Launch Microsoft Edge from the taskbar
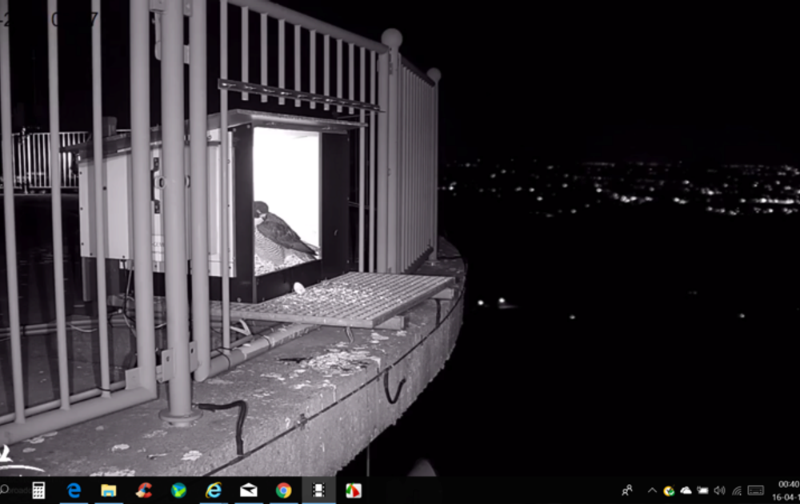This screenshot has width=800, height=504. 74,490
